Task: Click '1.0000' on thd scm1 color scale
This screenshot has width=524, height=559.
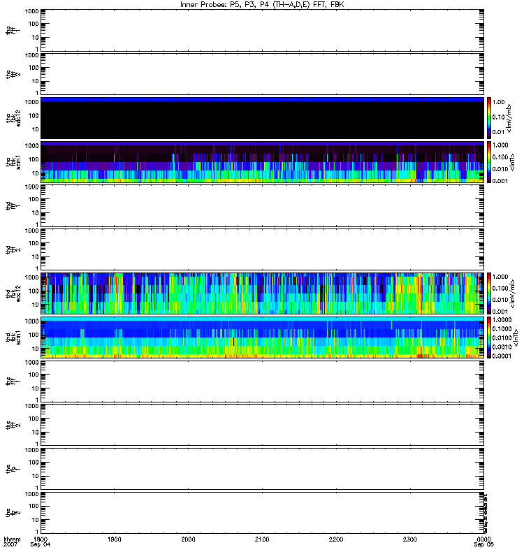Action: pyautogui.click(x=502, y=320)
